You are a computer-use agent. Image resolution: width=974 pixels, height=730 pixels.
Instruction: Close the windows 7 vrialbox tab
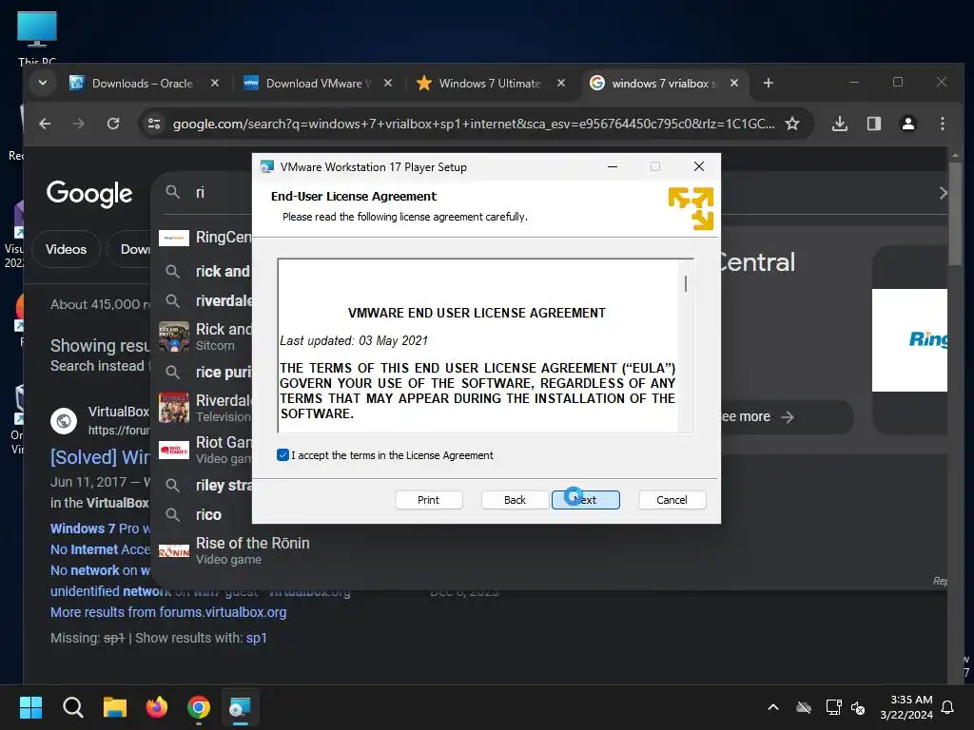[734, 84]
